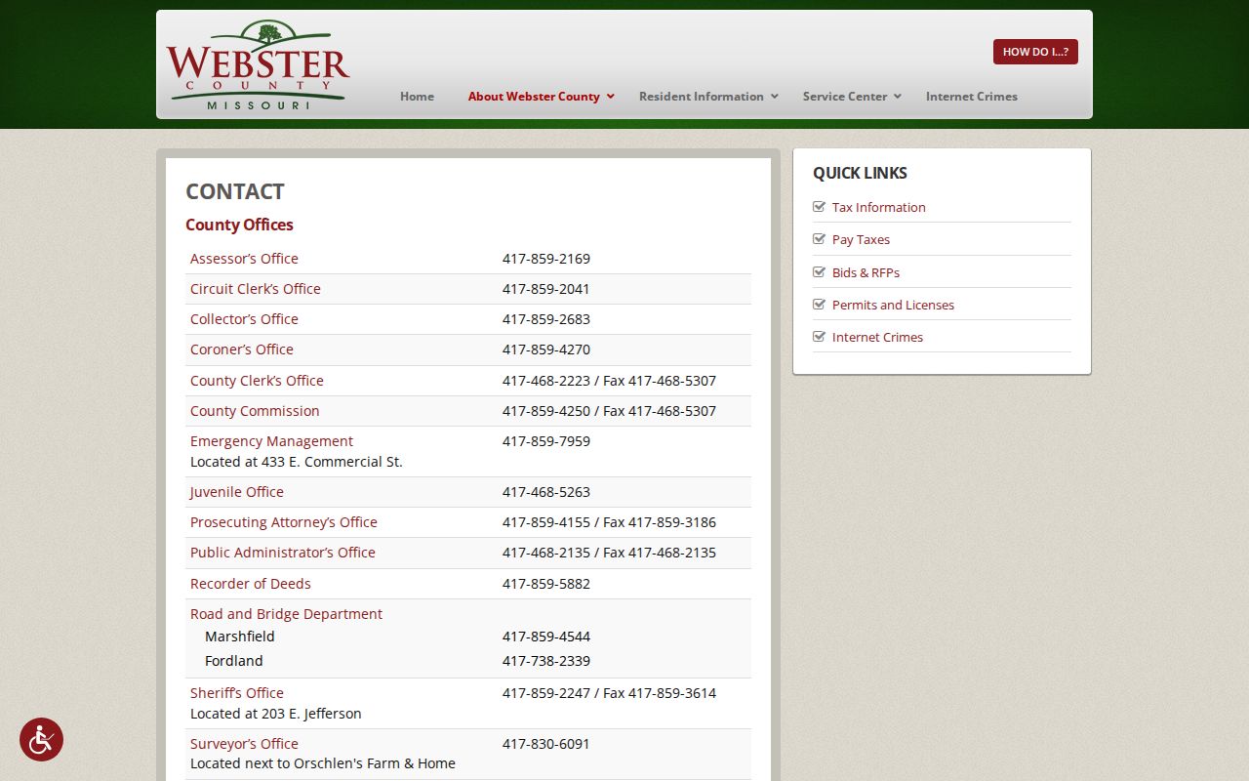Click the Fordland phone number 417-738-2339
This screenshot has width=1249, height=781.
(546, 661)
